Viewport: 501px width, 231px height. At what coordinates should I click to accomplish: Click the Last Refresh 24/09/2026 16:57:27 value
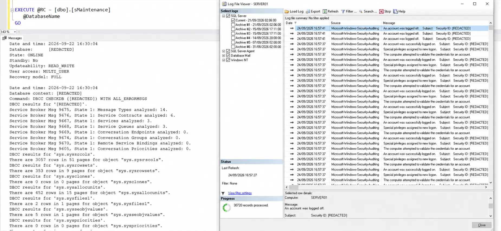[243, 175]
